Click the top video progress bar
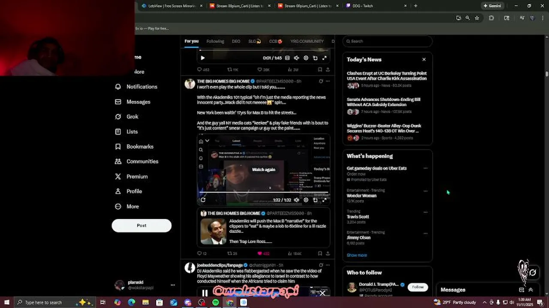This screenshot has width=549, height=308. click(x=263, y=50)
